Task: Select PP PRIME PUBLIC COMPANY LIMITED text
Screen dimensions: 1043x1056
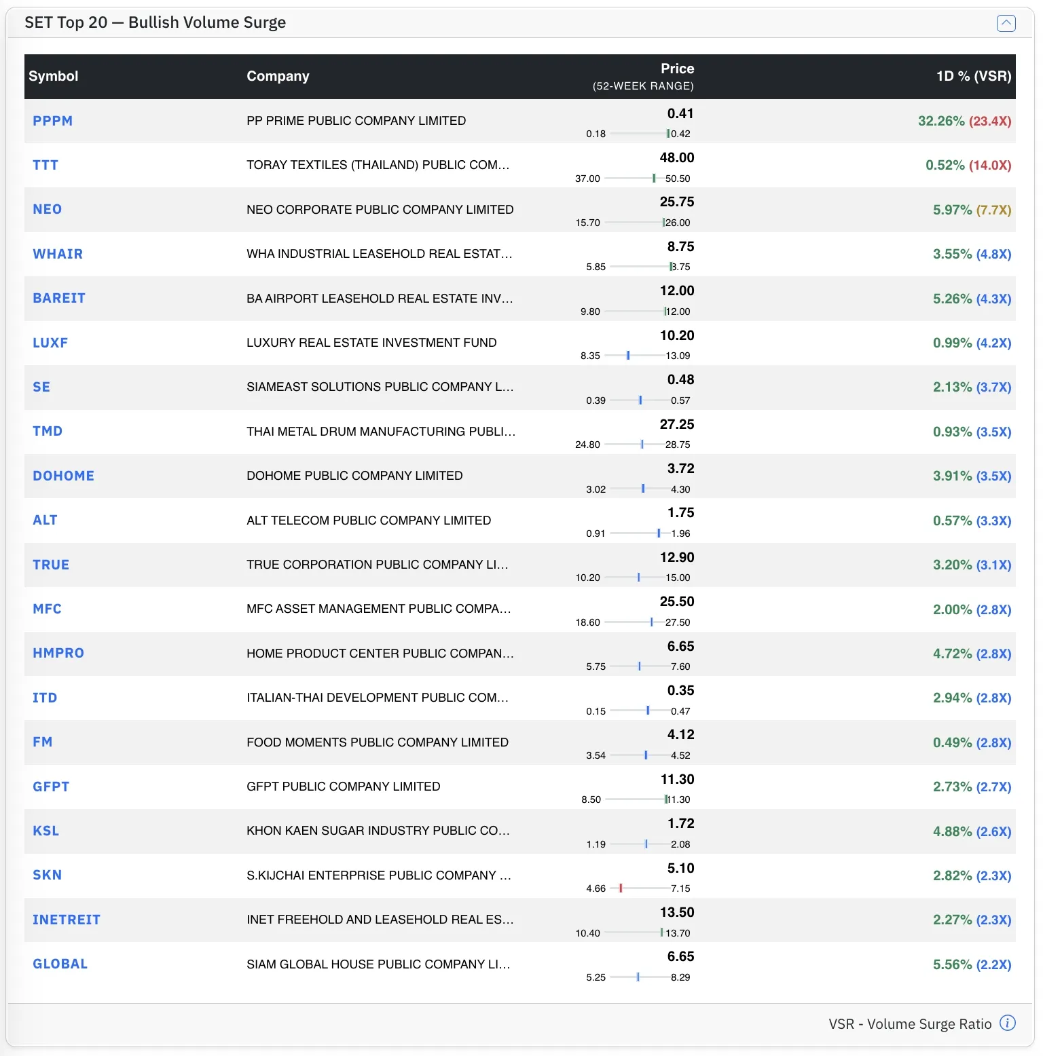Action: click(356, 121)
